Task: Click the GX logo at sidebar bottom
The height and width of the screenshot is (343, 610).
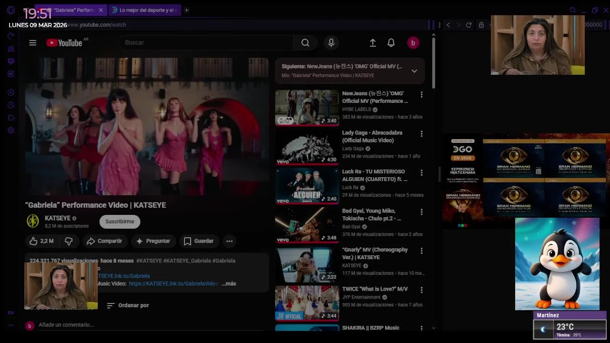Action: (10, 313)
